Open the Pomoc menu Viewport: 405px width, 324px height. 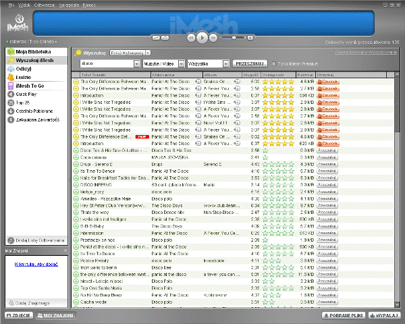pyautogui.click(x=89, y=5)
